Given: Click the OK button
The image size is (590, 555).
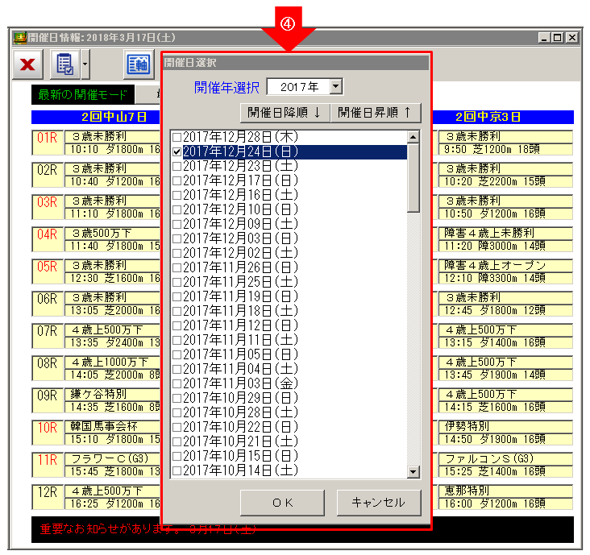Looking at the screenshot, I should tap(282, 503).
